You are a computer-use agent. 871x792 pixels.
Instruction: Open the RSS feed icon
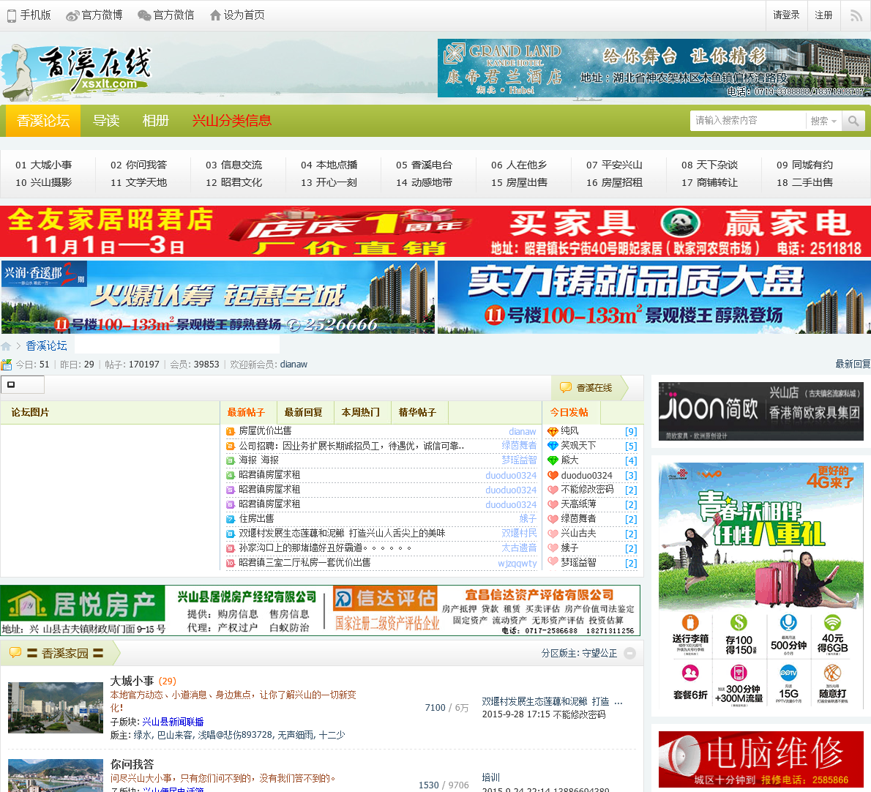click(x=856, y=15)
